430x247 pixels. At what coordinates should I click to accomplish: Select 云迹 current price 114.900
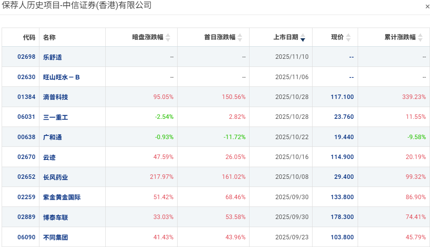[342, 157]
